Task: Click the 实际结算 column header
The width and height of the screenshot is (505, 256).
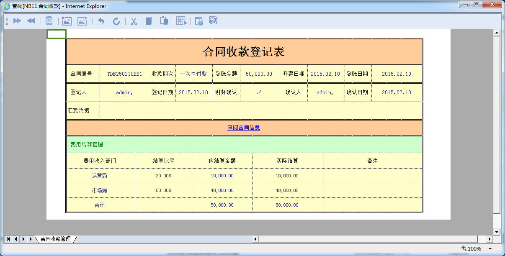Action: (x=288, y=161)
